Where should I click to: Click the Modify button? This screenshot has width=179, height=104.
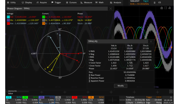[x=121, y=86]
